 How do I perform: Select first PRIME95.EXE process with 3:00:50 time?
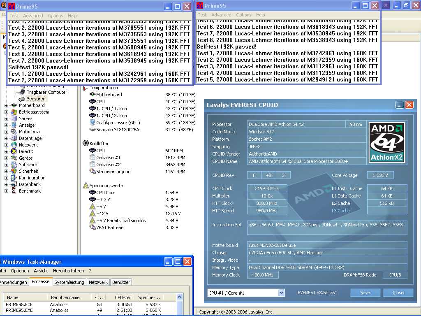coord(89,304)
